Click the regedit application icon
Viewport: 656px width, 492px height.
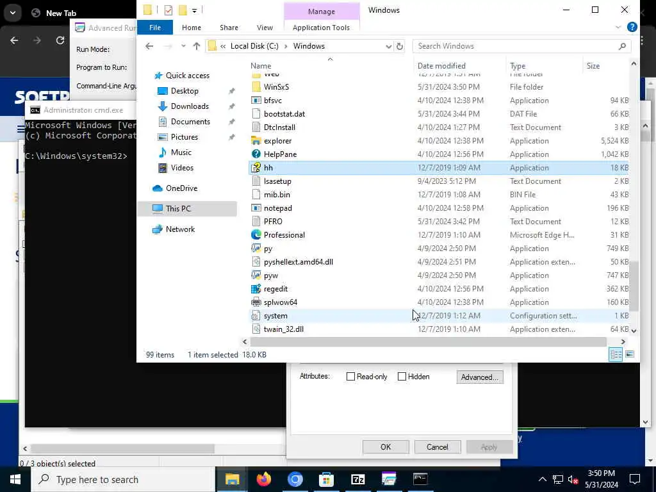click(x=256, y=289)
